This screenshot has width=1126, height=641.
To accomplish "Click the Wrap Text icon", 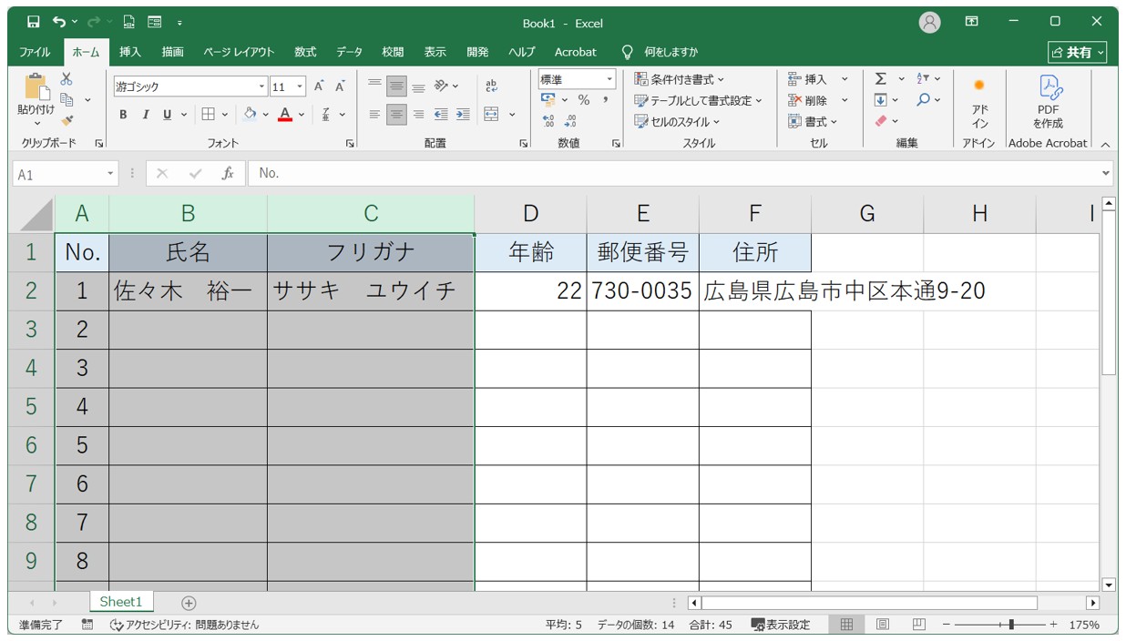I will pyautogui.click(x=492, y=86).
